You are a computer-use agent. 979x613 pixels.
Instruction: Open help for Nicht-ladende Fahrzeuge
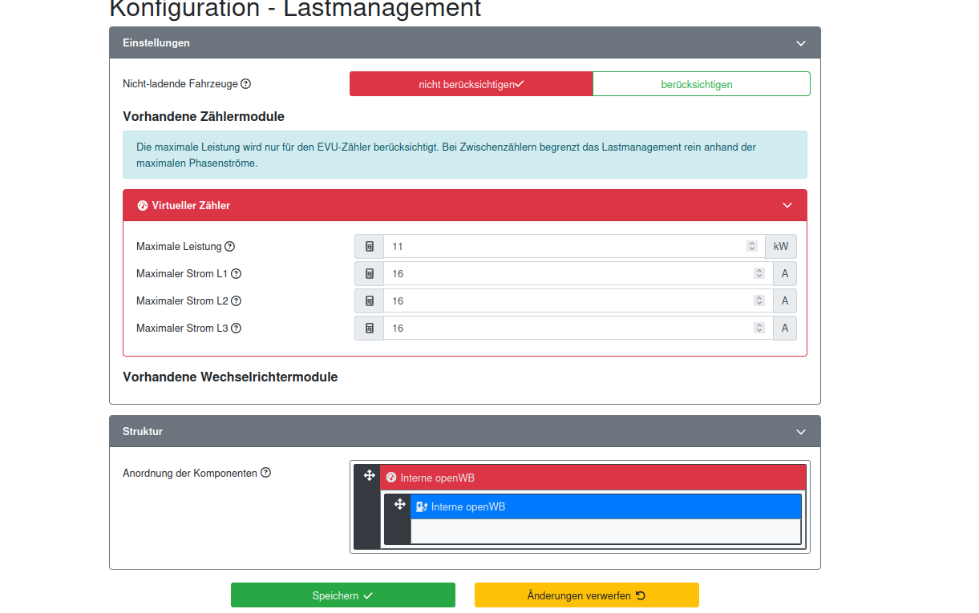tap(246, 83)
